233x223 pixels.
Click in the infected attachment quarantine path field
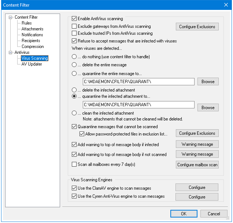coord(138,105)
